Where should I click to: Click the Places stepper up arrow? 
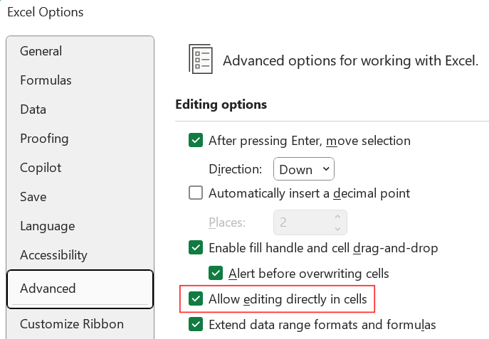pyautogui.click(x=337, y=216)
